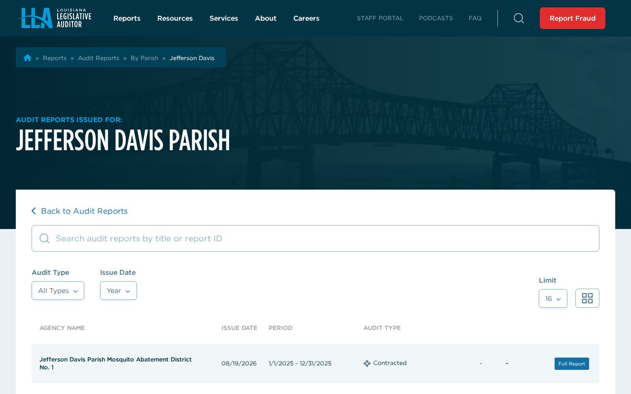Go to By Parish breadcrumb link
This screenshot has width=631, height=394.
pos(144,58)
